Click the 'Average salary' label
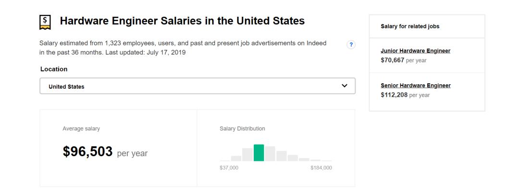Image resolution: width=519 pixels, height=194 pixels. [81, 128]
